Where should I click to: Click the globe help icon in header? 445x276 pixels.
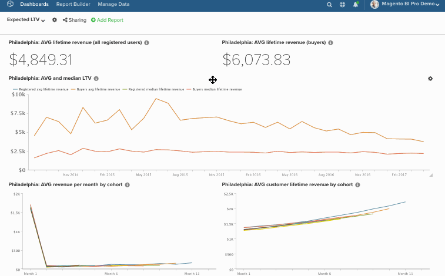pos(343,5)
